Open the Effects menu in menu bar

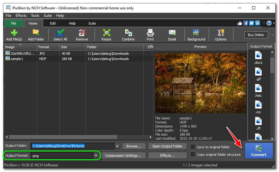tap(21, 16)
